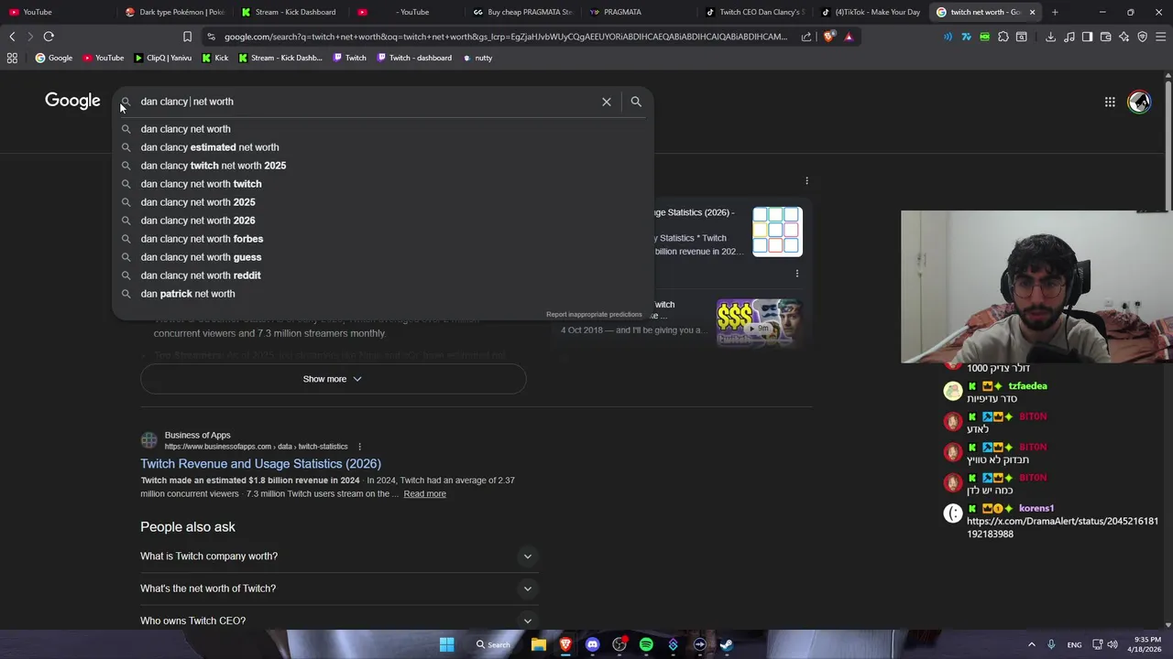Open the Google account avatar

[1139, 102]
